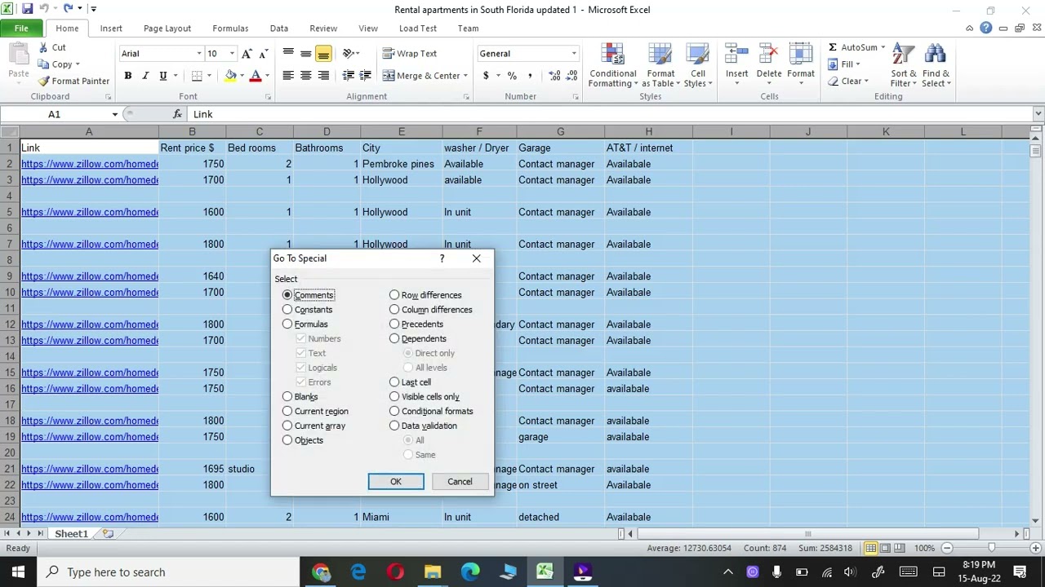Open Conditional Formatting menu
The width and height of the screenshot is (1045, 587).
coord(612,65)
